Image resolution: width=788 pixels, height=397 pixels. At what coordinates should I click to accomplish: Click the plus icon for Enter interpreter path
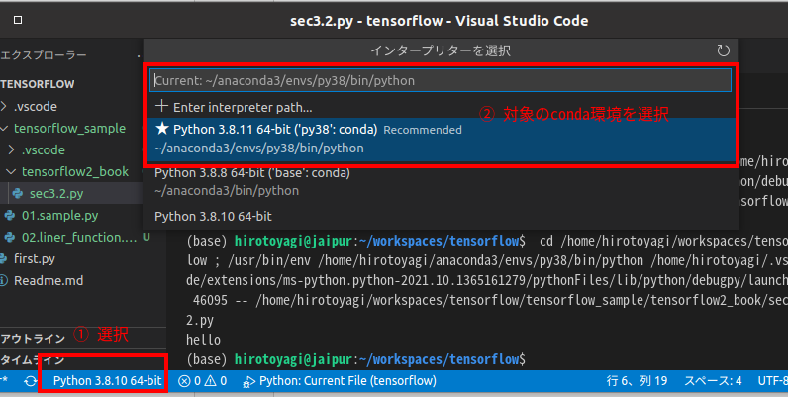[x=162, y=107]
